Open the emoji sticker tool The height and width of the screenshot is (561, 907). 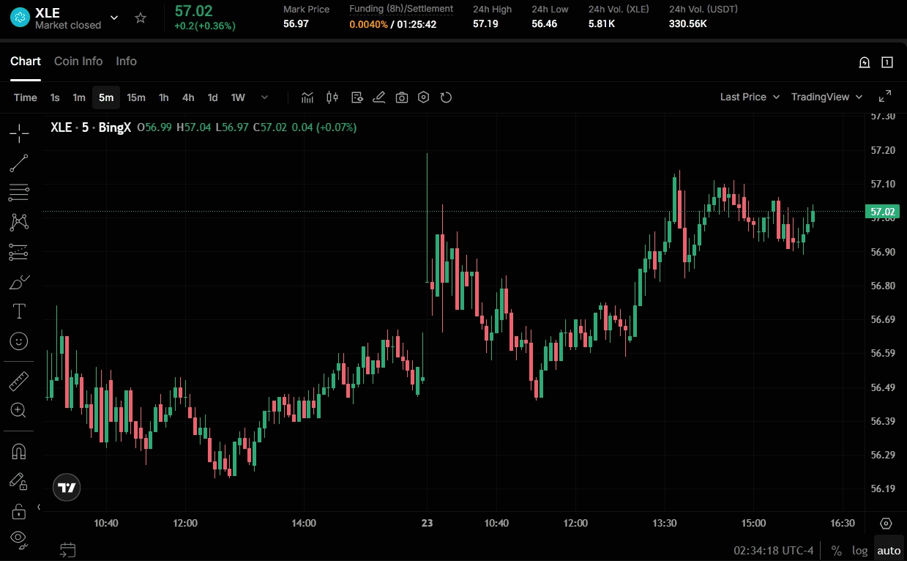point(19,341)
